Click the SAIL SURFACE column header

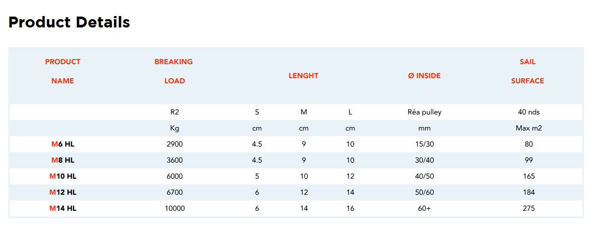pos(527,71)
